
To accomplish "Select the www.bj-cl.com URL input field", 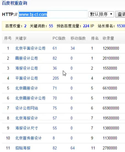I will pyautogui.click(x=53, y=14).
